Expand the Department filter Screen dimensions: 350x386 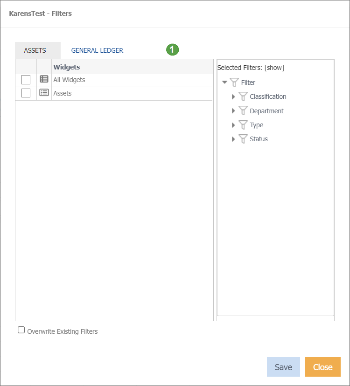[x=233, y=110]
